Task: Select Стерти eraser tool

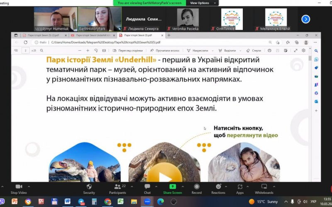Action: (x=254, y=51)
